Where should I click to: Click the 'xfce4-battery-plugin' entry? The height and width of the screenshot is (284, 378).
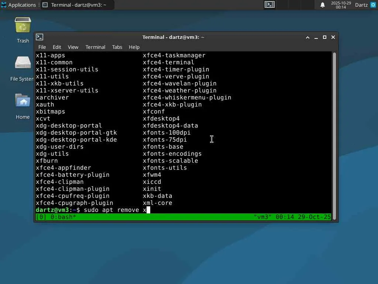point(73,175)
